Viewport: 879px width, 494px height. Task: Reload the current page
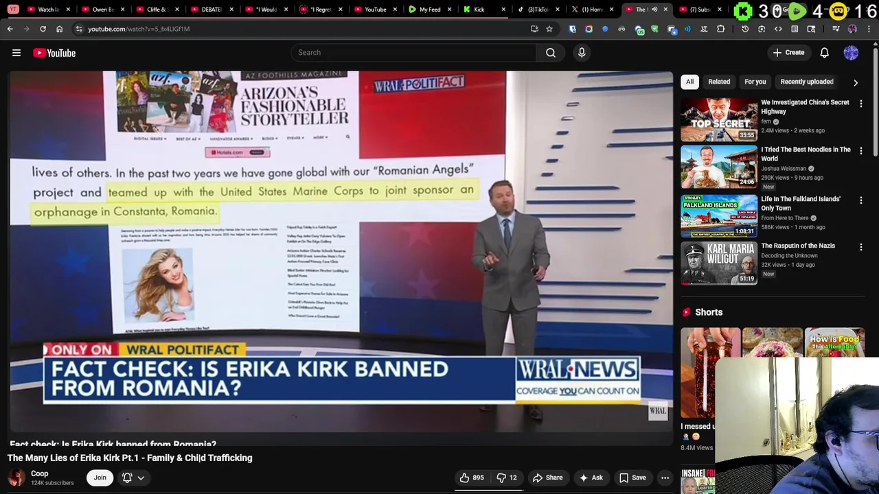[x=43, y=29]
